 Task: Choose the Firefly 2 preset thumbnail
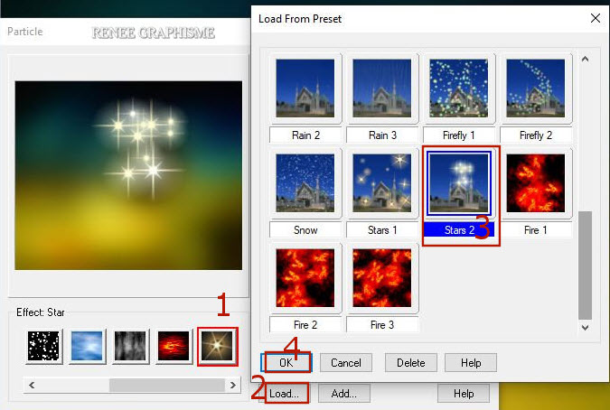click(536, 89)
